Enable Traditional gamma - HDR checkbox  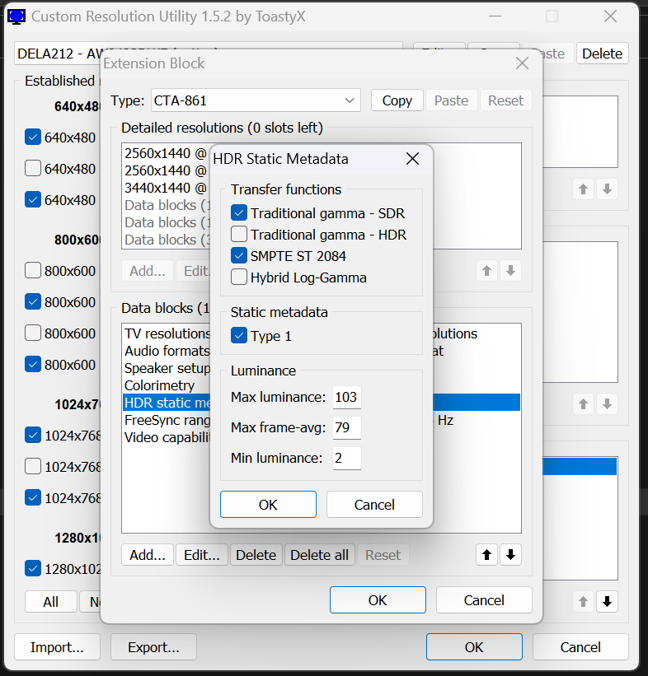(240, 235)
